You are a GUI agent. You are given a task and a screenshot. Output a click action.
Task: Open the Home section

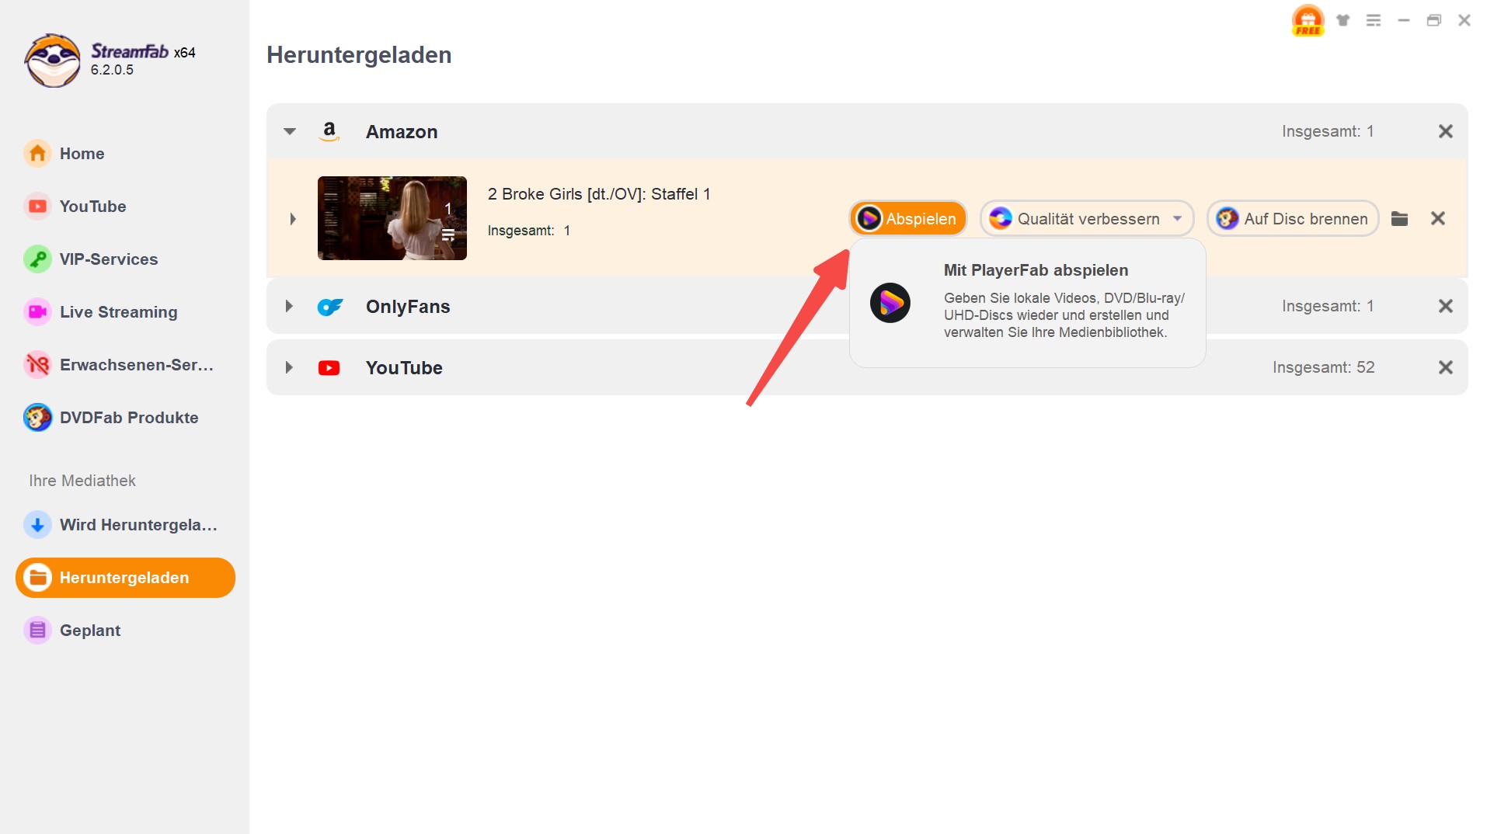click(x=124, y=154)
